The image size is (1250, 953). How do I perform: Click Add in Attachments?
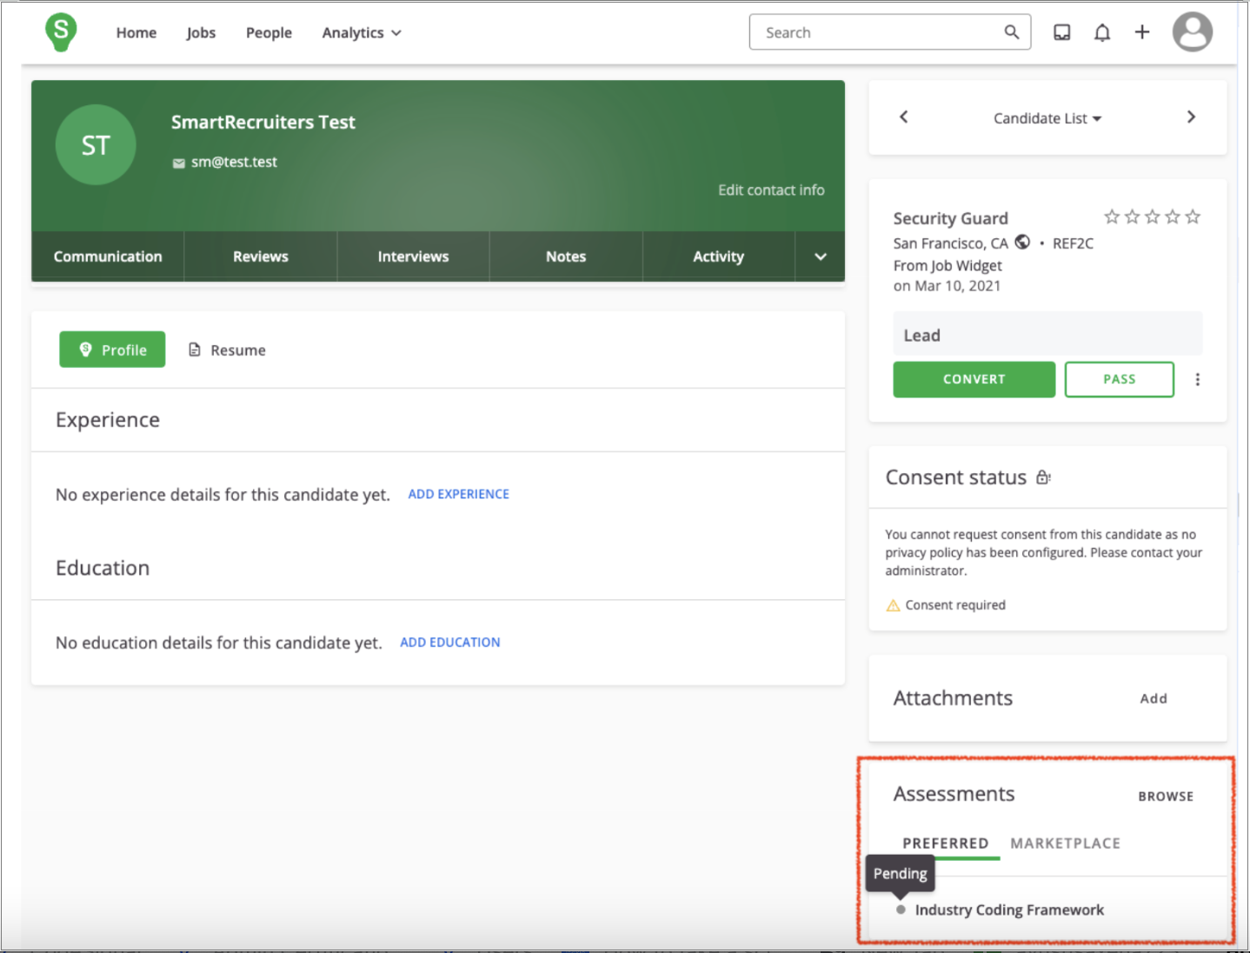(x=1154, y=698)
